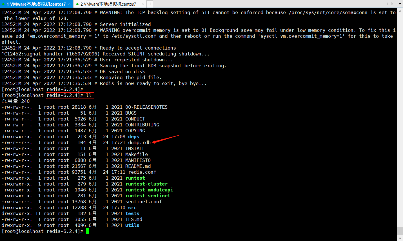The width and height of the screenshot is (403, 241).
Task: Click the dump.rdb file name
Action: tap(139, 142)
